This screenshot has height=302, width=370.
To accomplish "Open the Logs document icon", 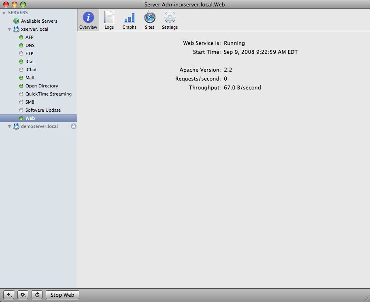I will [109, 17].
